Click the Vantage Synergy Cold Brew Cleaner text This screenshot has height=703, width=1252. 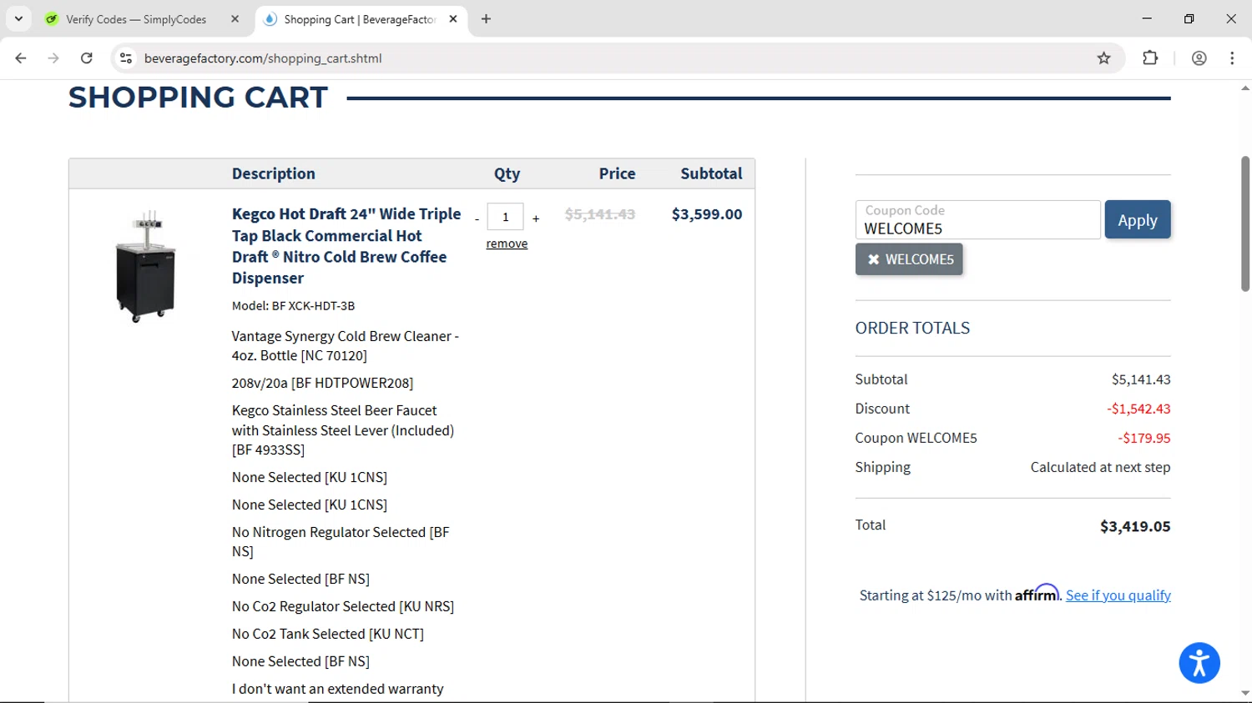coord(346,345)
